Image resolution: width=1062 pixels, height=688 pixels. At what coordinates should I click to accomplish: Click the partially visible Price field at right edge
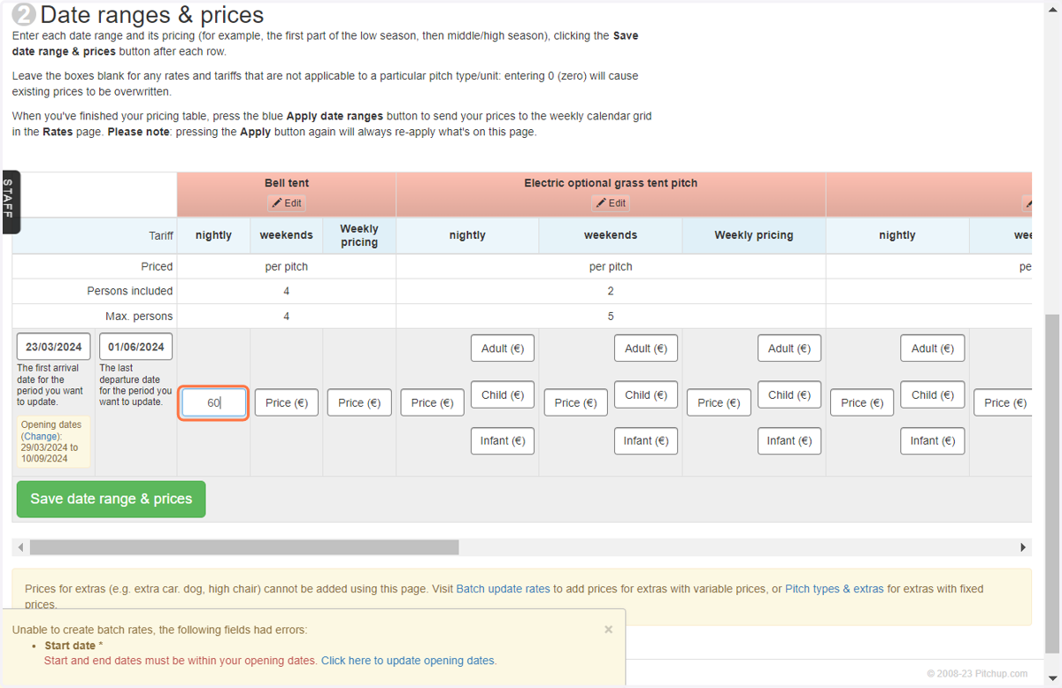tap(1003, 402)
